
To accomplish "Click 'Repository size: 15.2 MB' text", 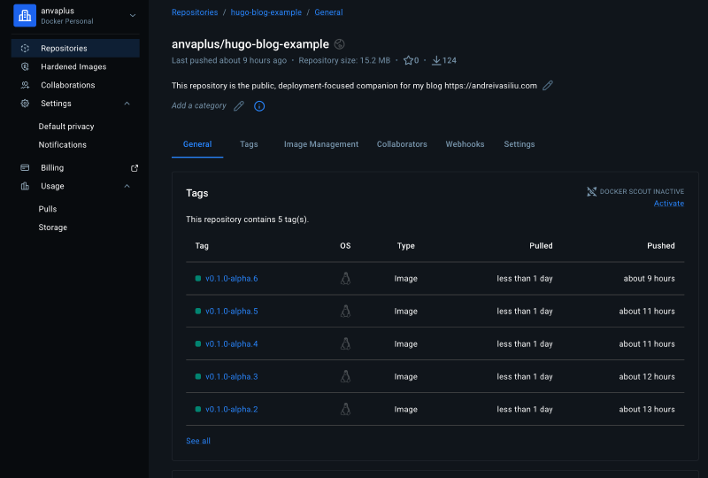I will [x=344, y=60].
